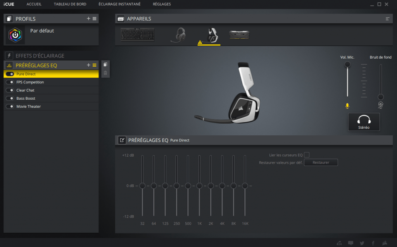The height and width of the screenshot is (247, 397).
Task: Open the Facebook footer link
Action: tap(373, 243)
